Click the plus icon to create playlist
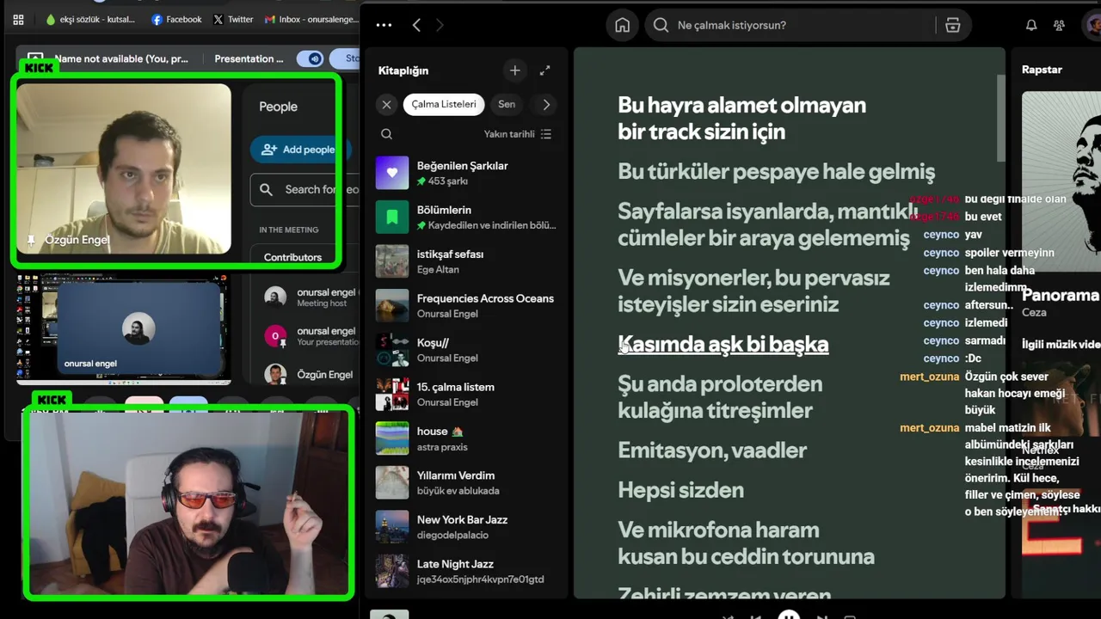1101x619 pixels. point(514,70)
